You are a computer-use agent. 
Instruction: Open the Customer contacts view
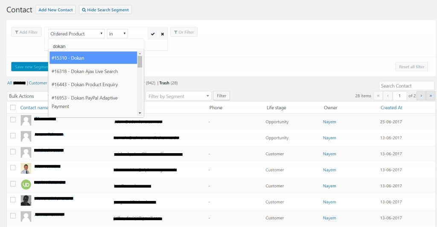pyautogui.click(x=38, y=83)
